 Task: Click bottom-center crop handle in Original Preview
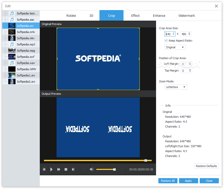tap(98, 90)
